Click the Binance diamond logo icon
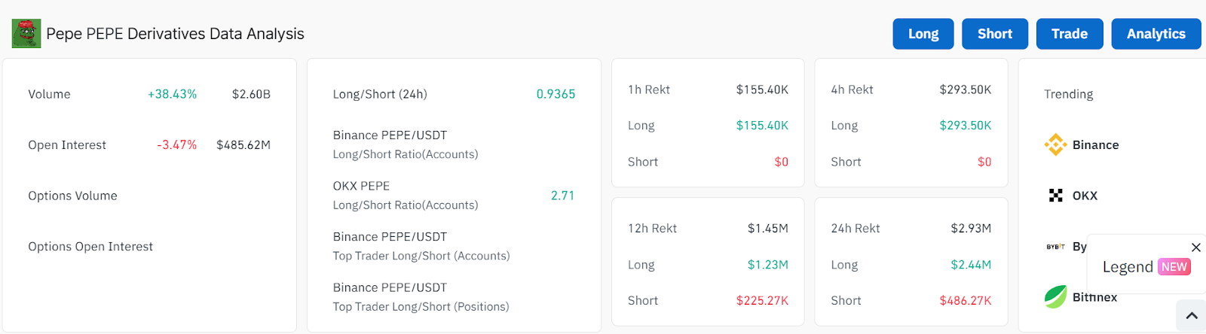This screenshot has width=1206, height=334. tap(1055, 144)
